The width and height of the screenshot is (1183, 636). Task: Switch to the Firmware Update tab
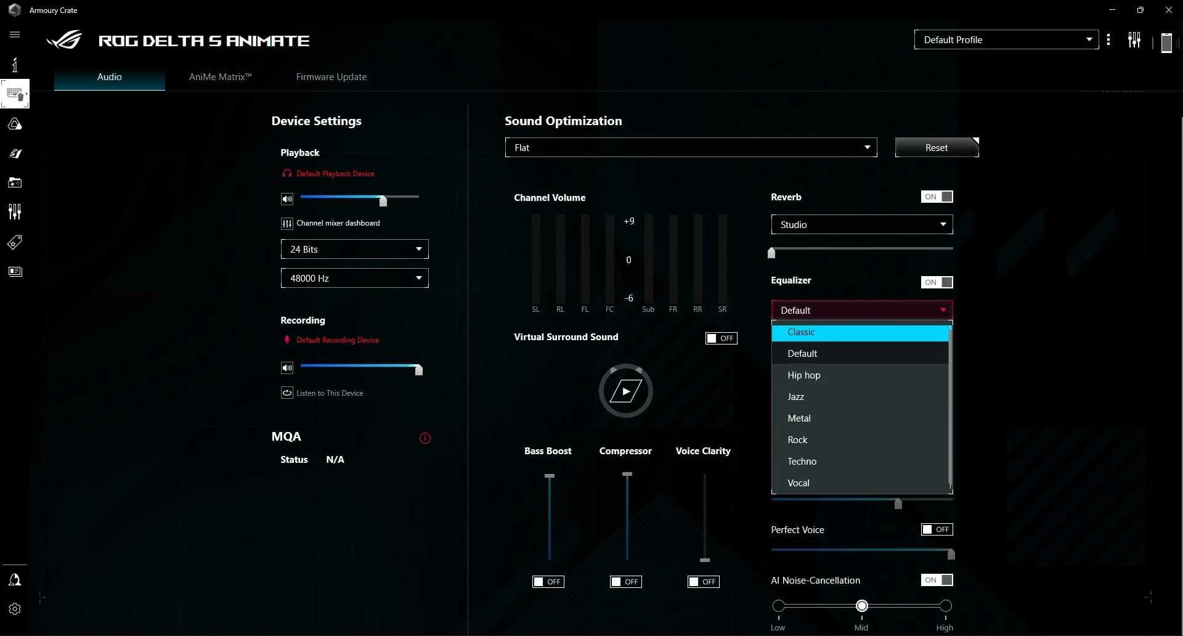coord(331,77)
